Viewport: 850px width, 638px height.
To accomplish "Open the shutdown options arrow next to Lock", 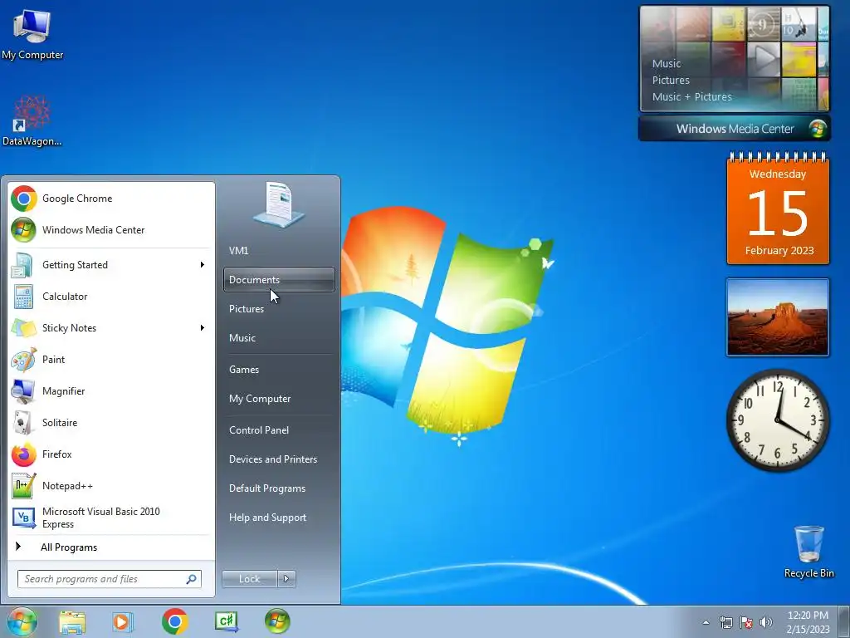I will click(x=286, y=579).
